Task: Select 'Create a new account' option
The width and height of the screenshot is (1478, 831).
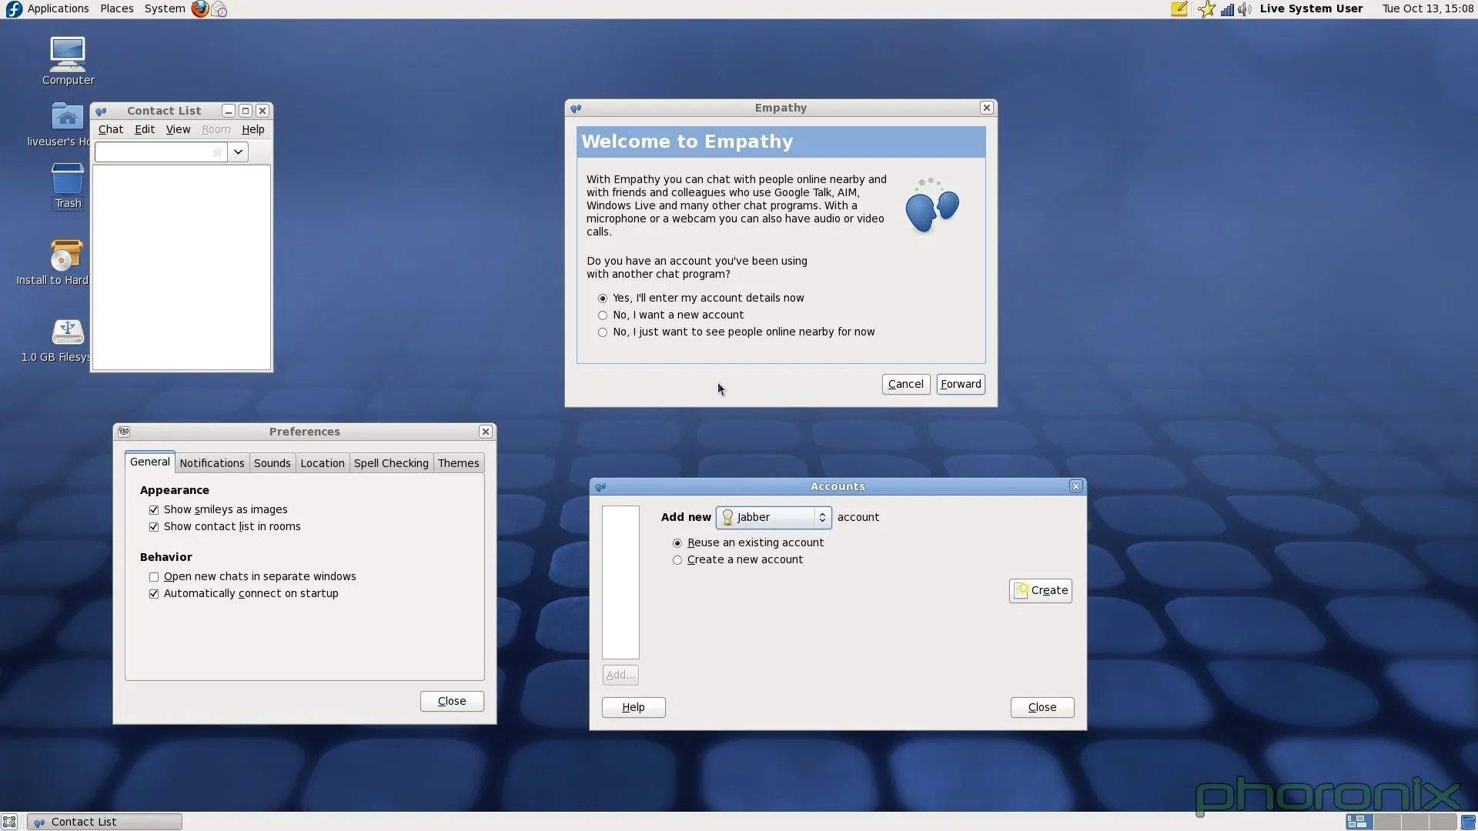Action: 737,560
